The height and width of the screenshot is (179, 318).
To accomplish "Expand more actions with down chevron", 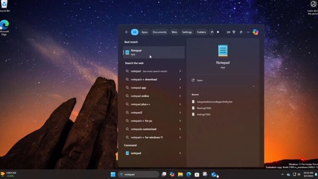I will pos(254,86).
